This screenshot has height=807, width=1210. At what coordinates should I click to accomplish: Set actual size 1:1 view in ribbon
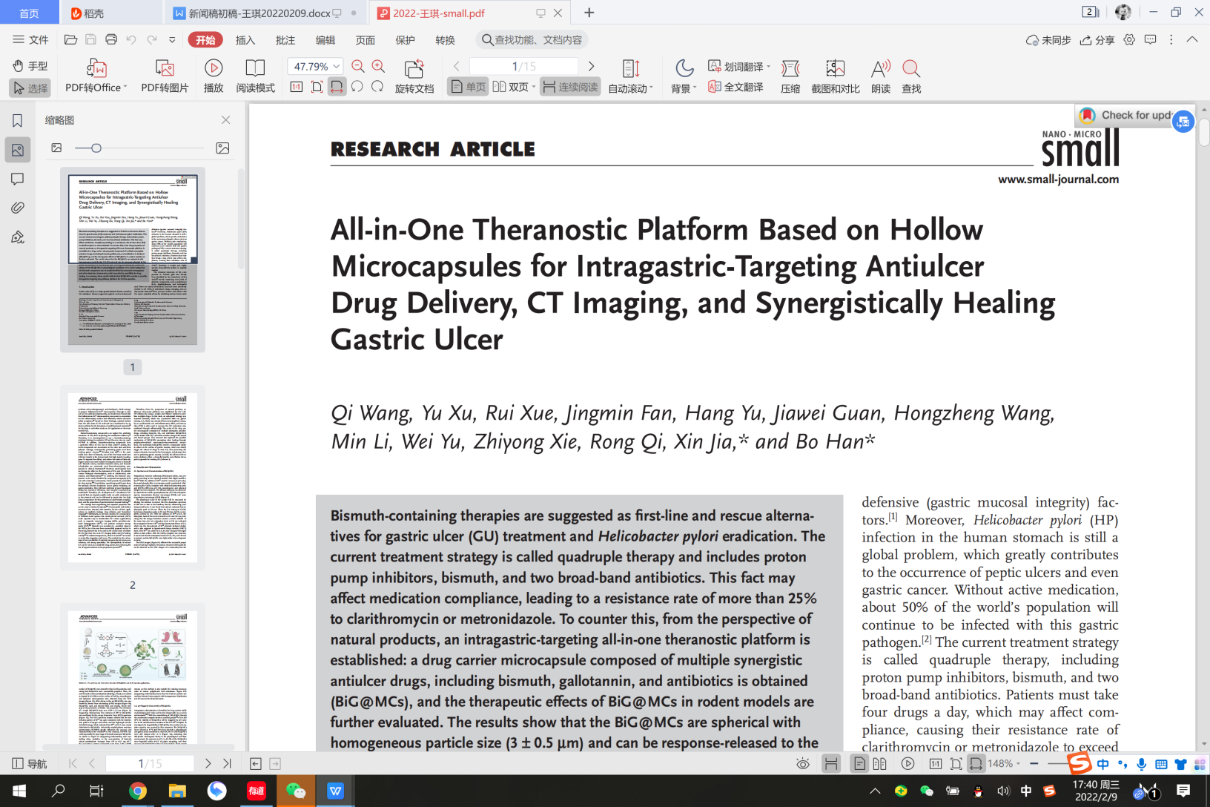click(x=297, y=87)
